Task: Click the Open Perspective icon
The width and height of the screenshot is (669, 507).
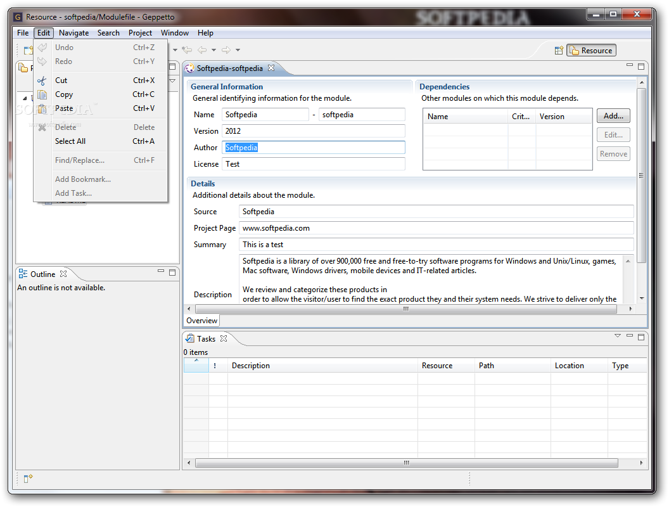Action: tap(559, 50)
